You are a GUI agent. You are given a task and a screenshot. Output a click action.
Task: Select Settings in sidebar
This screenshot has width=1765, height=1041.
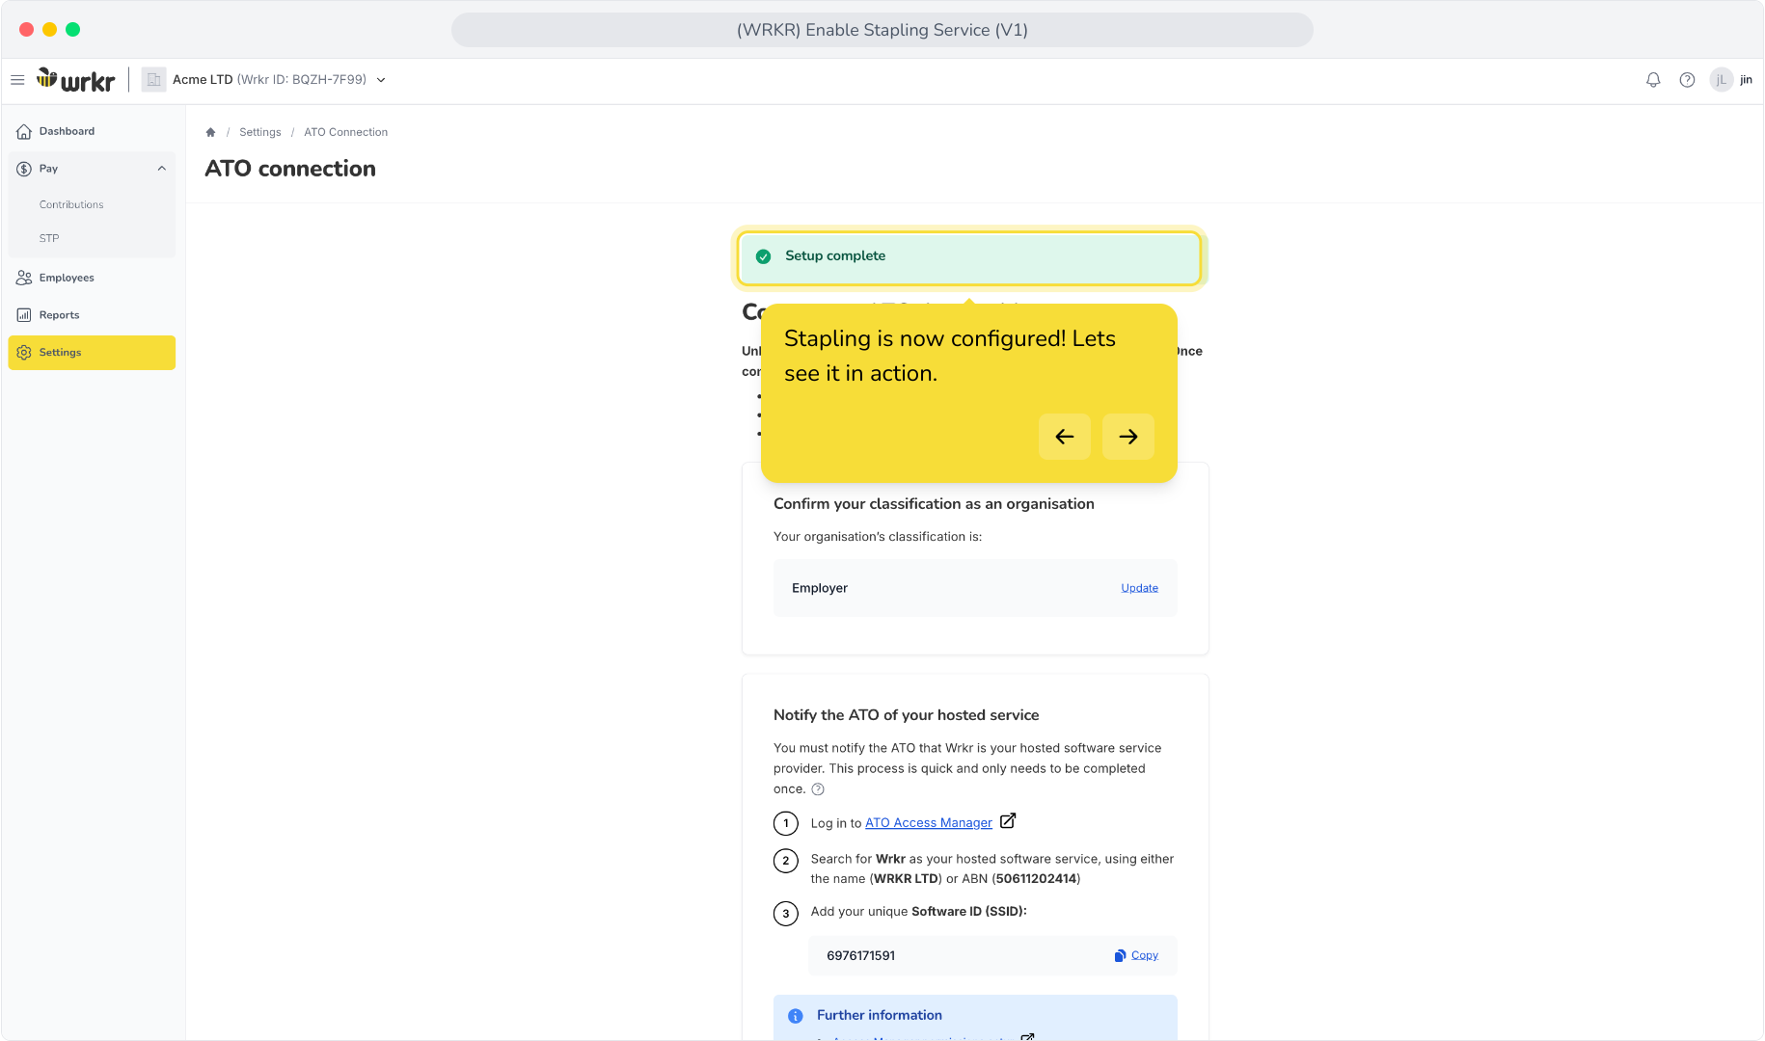pos(92,353)
